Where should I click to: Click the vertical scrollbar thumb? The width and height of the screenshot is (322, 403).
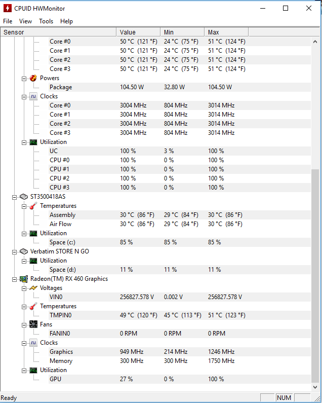tap(316, 274)
